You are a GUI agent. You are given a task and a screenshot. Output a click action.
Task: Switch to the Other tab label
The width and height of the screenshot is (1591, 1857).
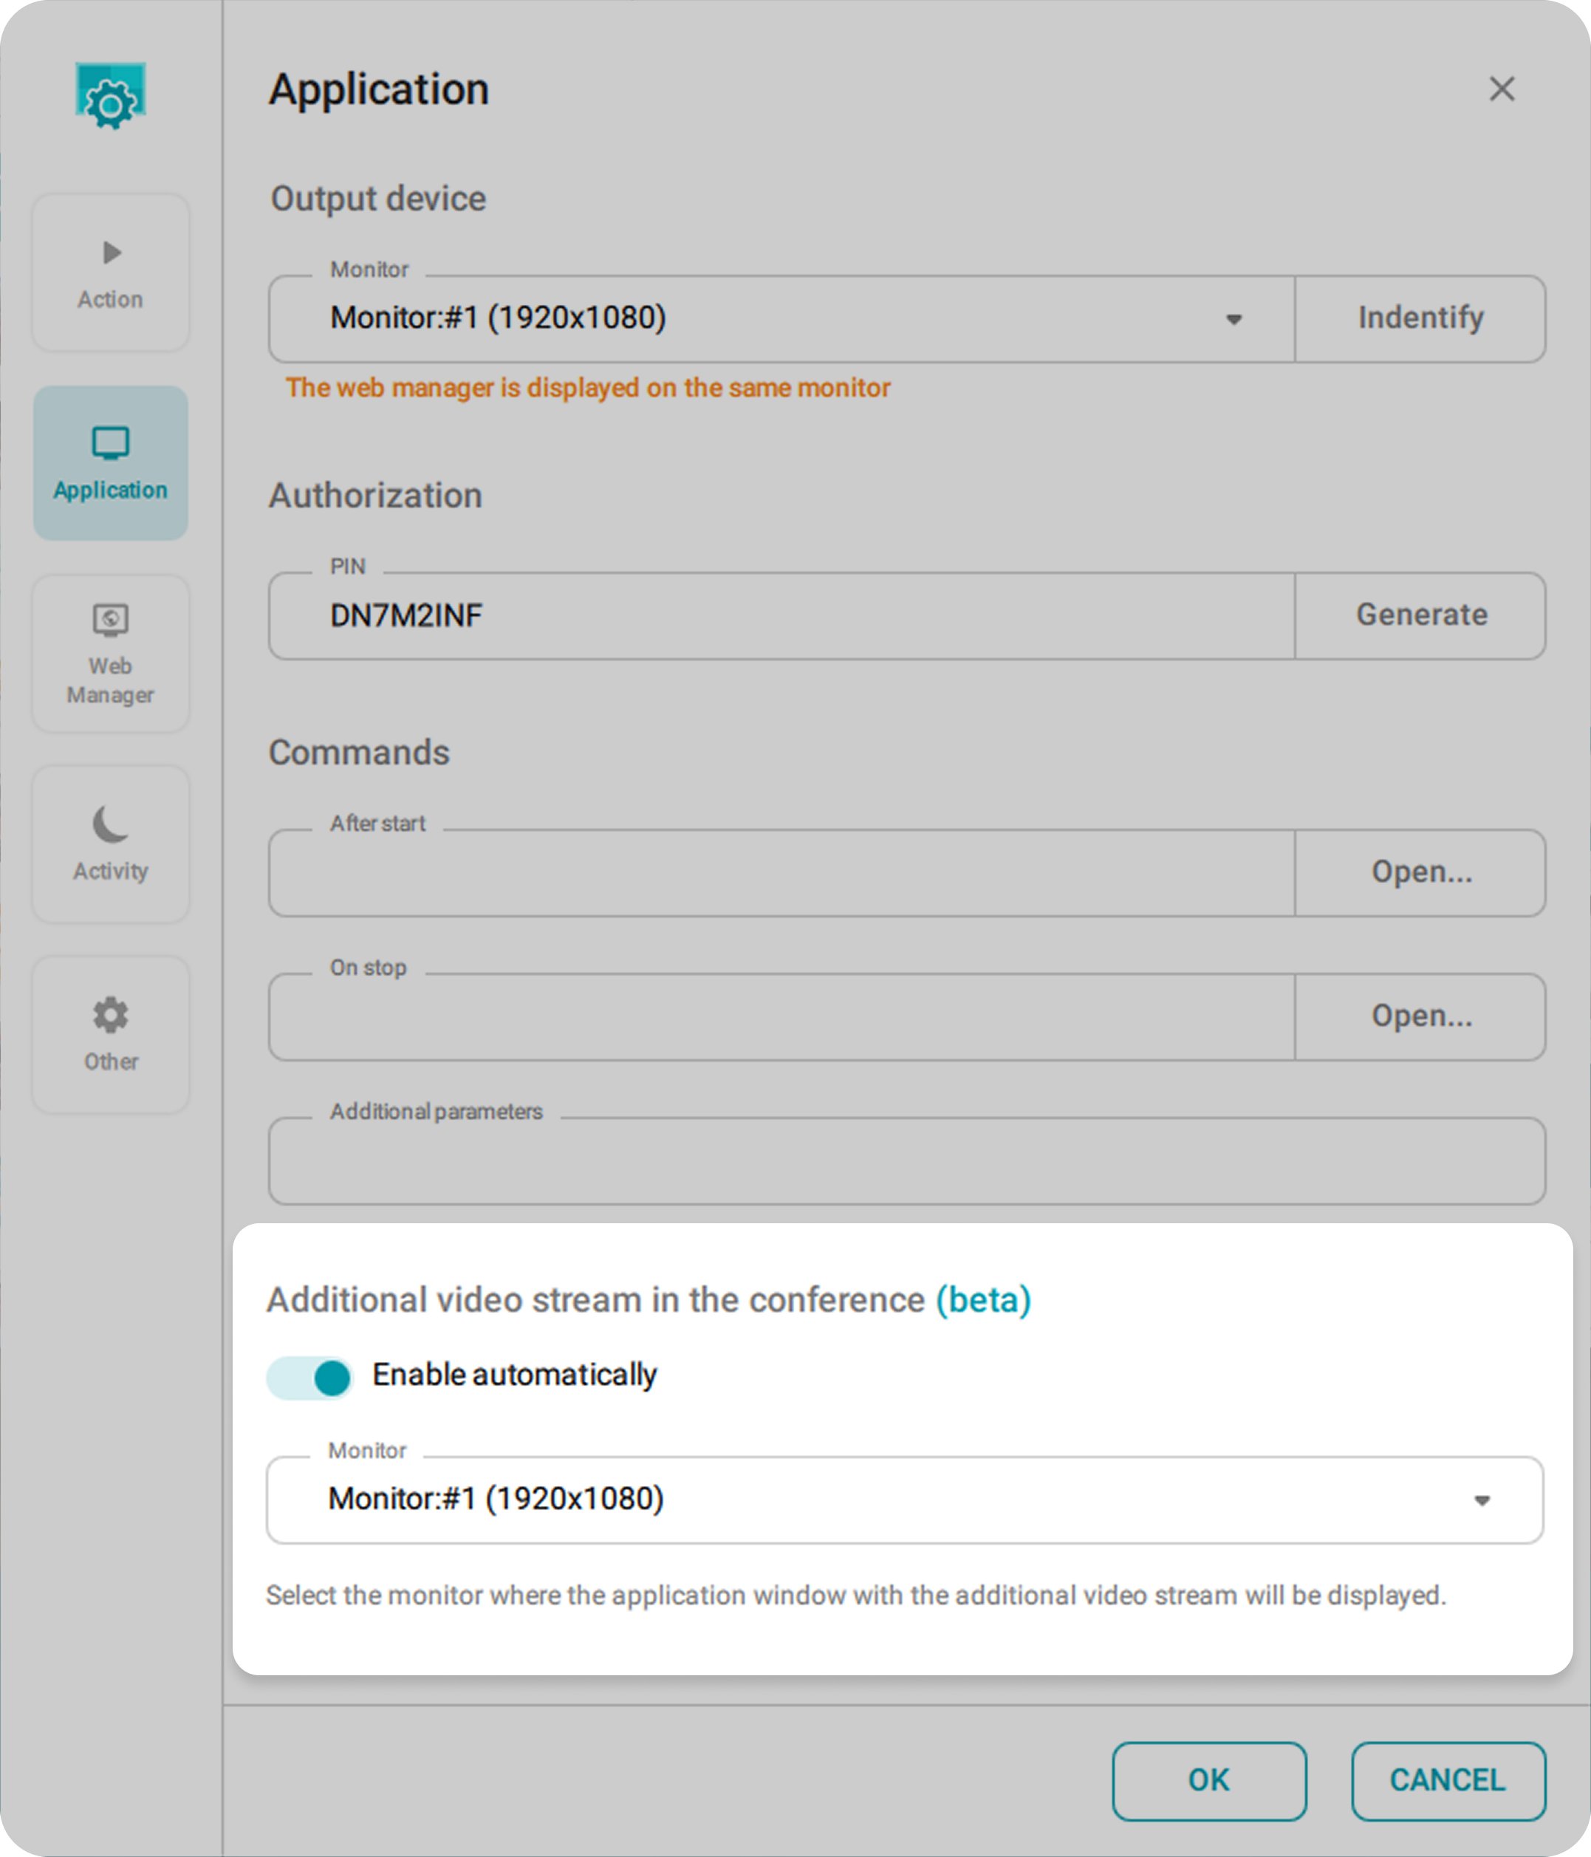(x=110, y=1061)
